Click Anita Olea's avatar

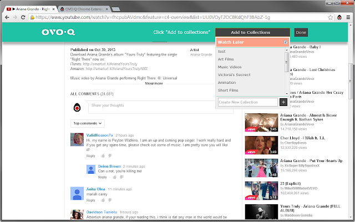pyautogui.click(x=77, y=194)
